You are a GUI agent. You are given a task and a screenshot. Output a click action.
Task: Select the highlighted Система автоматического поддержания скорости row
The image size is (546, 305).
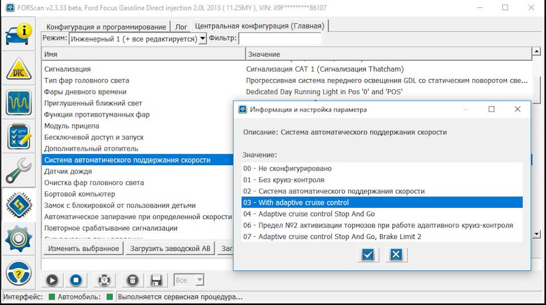point(138,160)
